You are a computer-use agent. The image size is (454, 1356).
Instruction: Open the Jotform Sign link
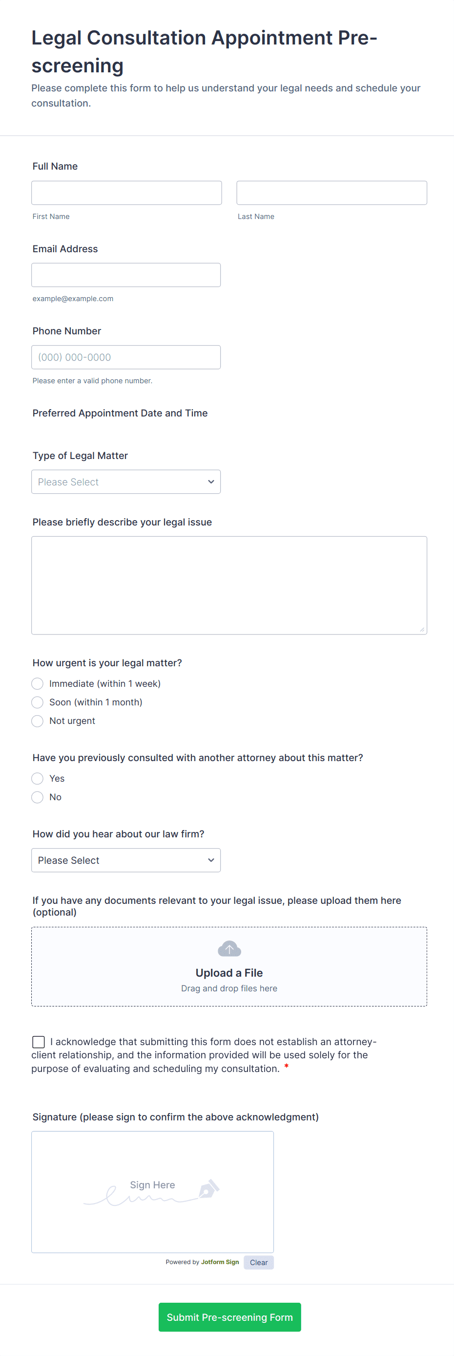[220, 1262]
